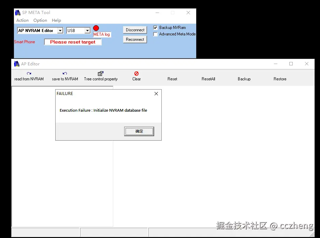Enable the Advanced Meta Mode checkbox
This screenshot has height=238, width=320.
[x=156, y=34]
